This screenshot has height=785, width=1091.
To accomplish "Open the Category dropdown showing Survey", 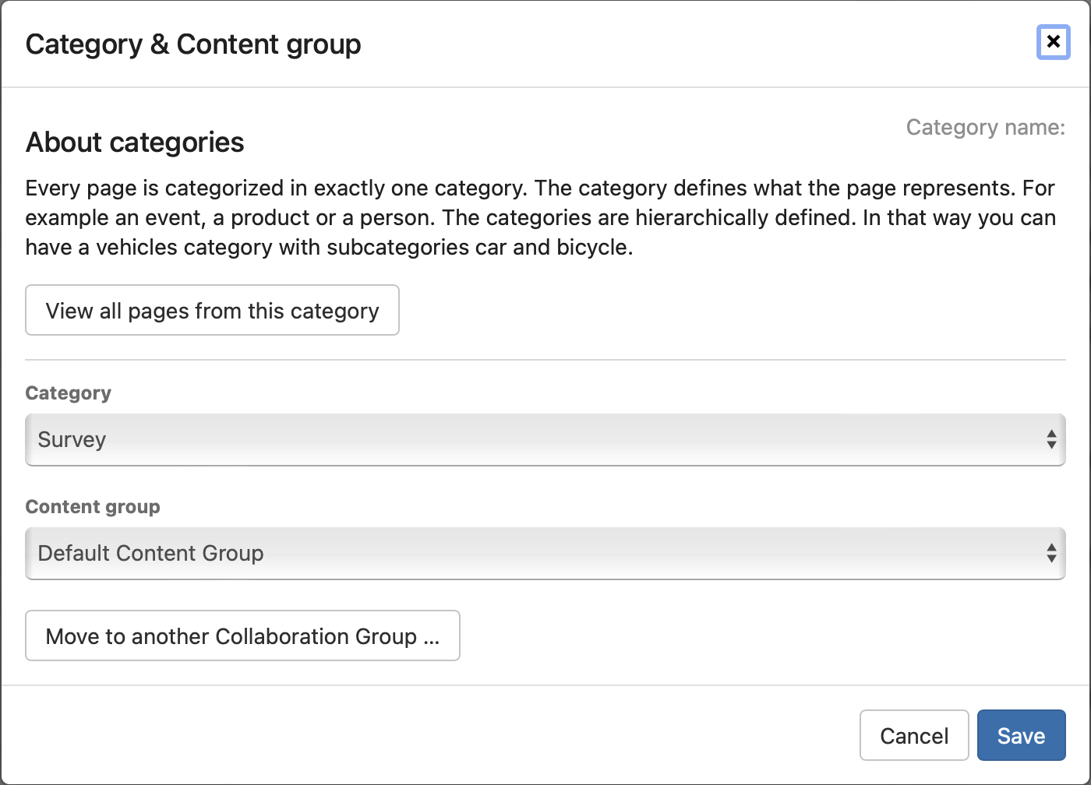I will click(x=544, y=440).
